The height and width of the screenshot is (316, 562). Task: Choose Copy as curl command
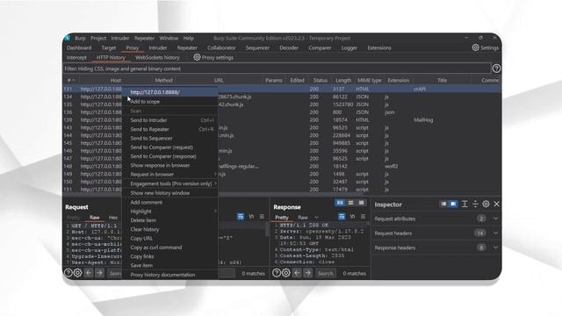tap(170, 248)
